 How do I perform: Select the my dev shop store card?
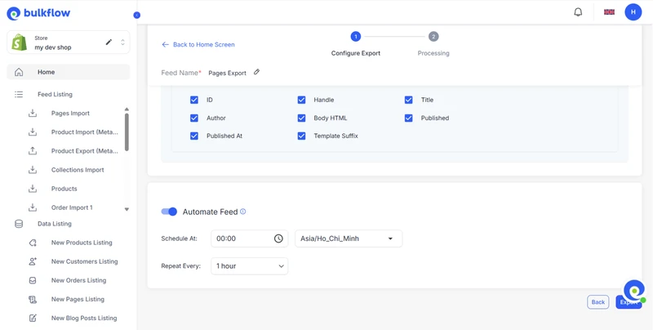pos(69,42)
